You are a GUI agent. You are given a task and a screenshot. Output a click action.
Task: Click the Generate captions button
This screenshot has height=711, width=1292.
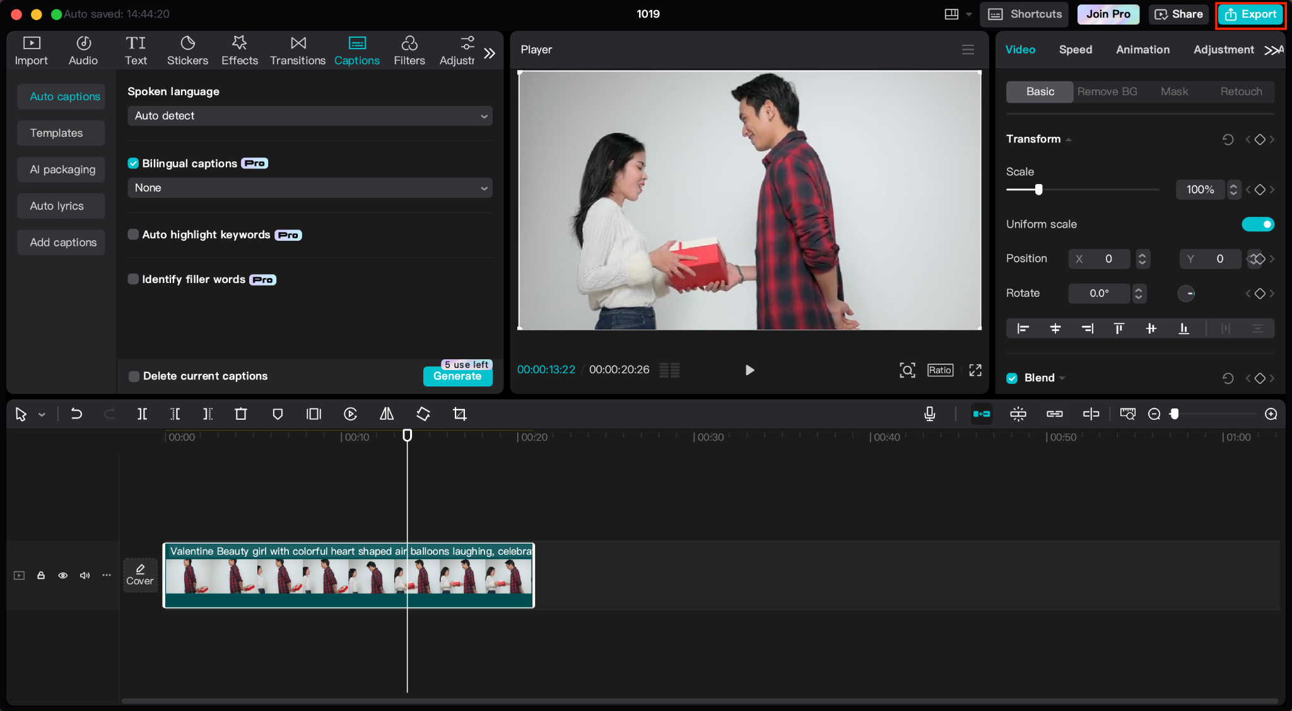[x=457, y=376]
